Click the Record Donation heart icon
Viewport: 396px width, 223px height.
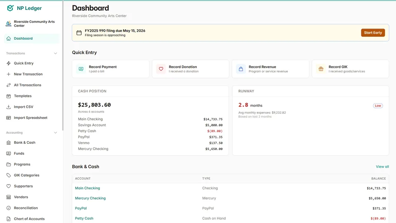[161, 69]
